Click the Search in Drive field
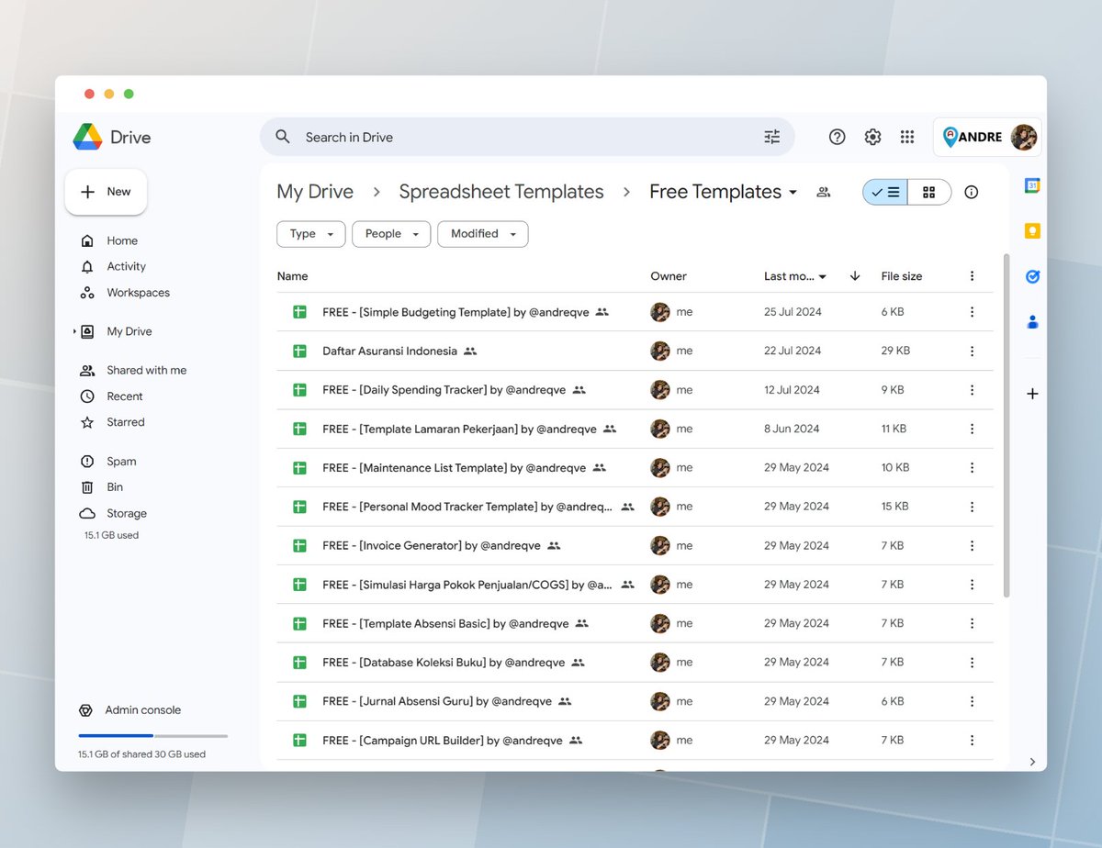The image size is (1102, 848). coord(527,137)
